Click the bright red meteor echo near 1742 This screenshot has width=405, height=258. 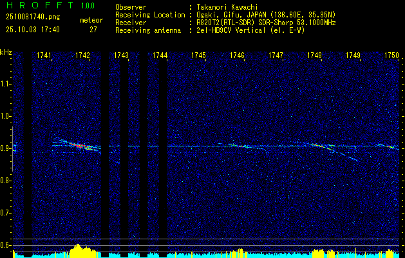80,146
